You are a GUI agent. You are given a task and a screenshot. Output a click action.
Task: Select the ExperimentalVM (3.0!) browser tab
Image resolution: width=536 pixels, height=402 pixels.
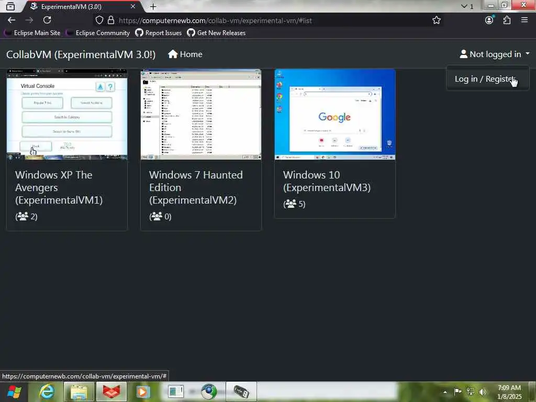tap(82, 6)
